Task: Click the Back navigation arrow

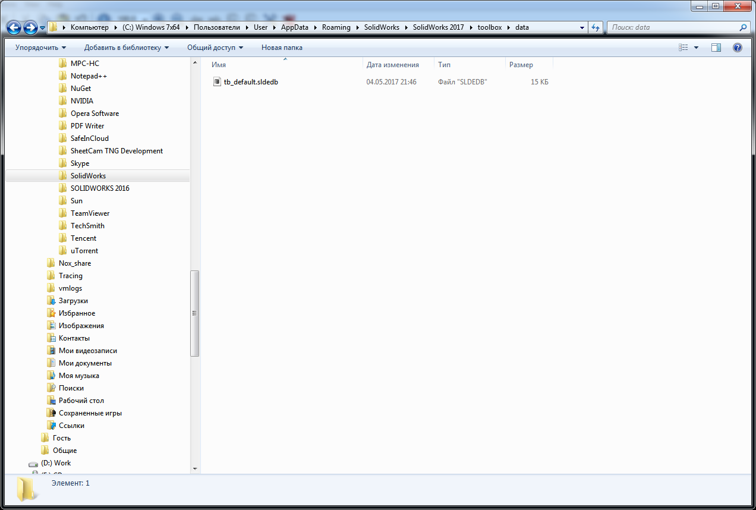Action: click(13, 27)
